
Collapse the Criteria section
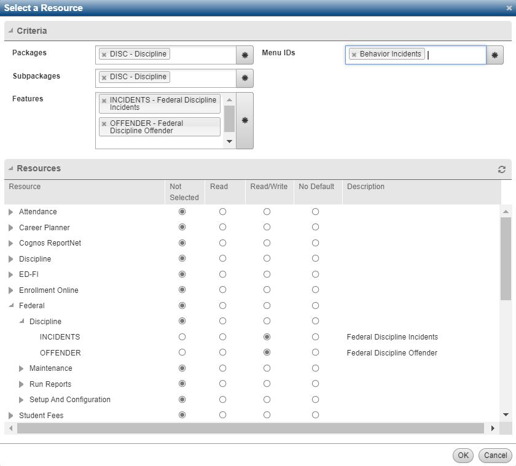point(9,30)
